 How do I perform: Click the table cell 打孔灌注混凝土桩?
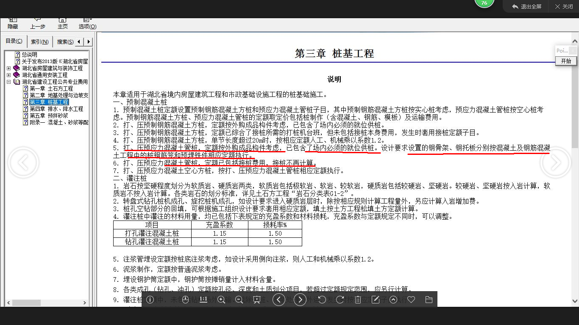coord(152,233)
